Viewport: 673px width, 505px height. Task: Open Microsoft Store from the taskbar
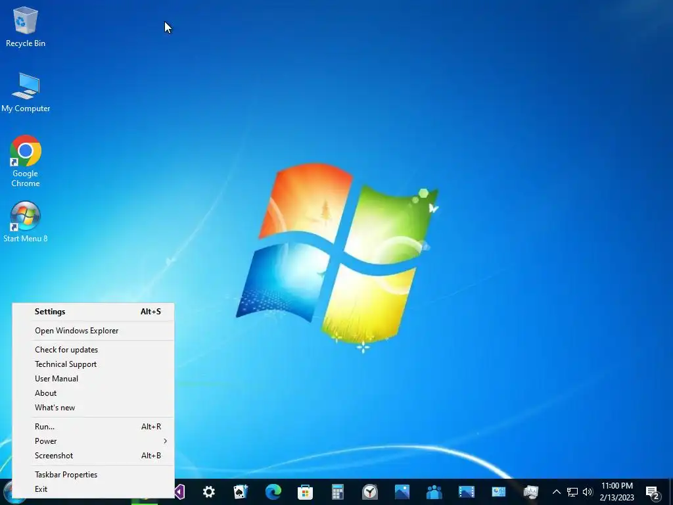click(305, 492)
